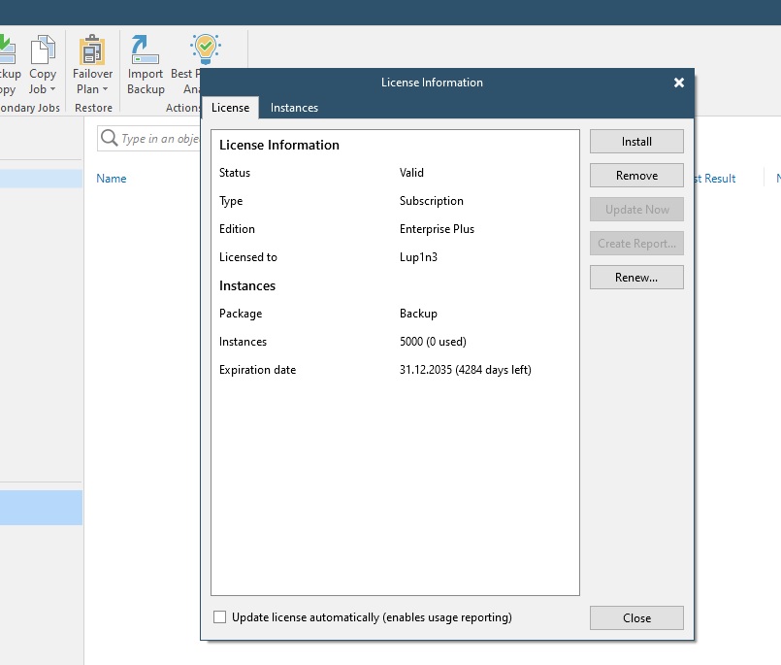The image size is (781, 665).
Task: Click the Install button
Action: (x=636, y=142)
